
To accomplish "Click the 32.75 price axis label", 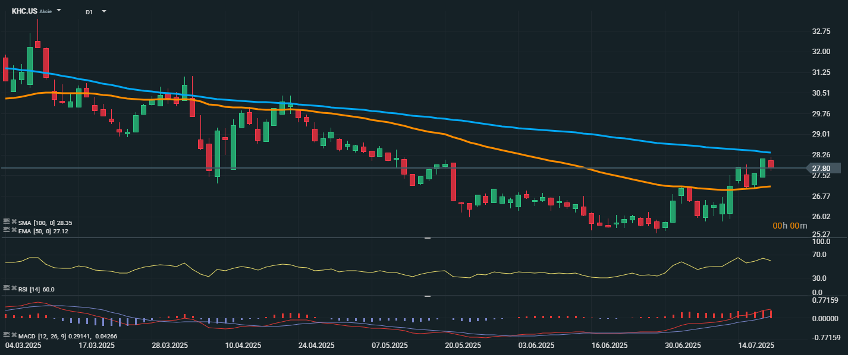I will click(x=821, y=31).
